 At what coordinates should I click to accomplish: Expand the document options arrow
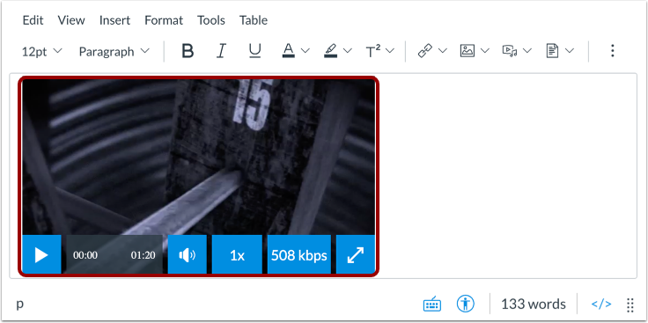click(570, 51)
